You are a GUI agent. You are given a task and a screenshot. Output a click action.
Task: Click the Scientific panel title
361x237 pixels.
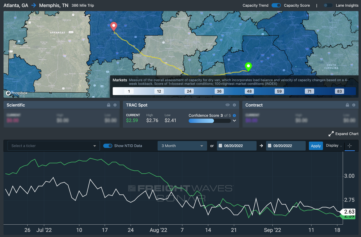click(x=16, y=105)
